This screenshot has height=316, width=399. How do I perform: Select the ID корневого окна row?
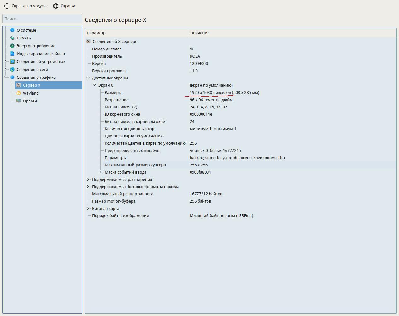point(241,114)
